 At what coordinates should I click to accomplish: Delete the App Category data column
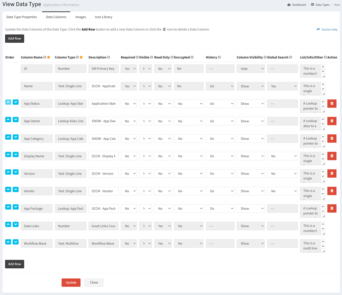pyautogui.click(x=332, y=138)
